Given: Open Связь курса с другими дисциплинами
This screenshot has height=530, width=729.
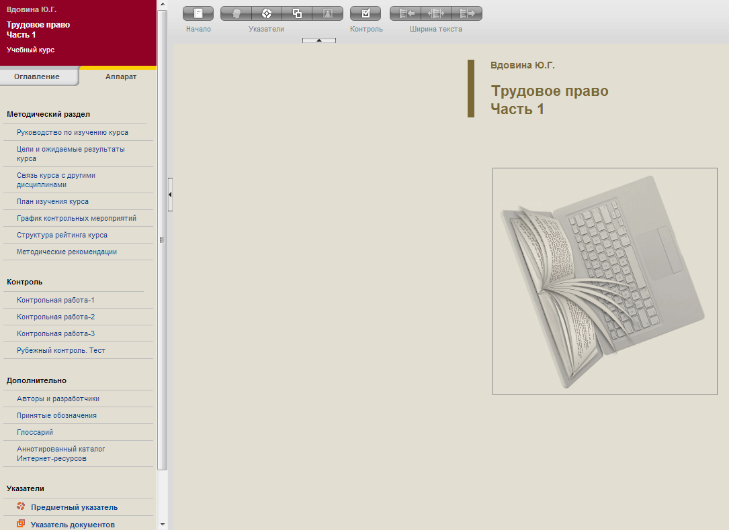Looking at the screenshot, I should pyautogui.click(x=56, y=180).
